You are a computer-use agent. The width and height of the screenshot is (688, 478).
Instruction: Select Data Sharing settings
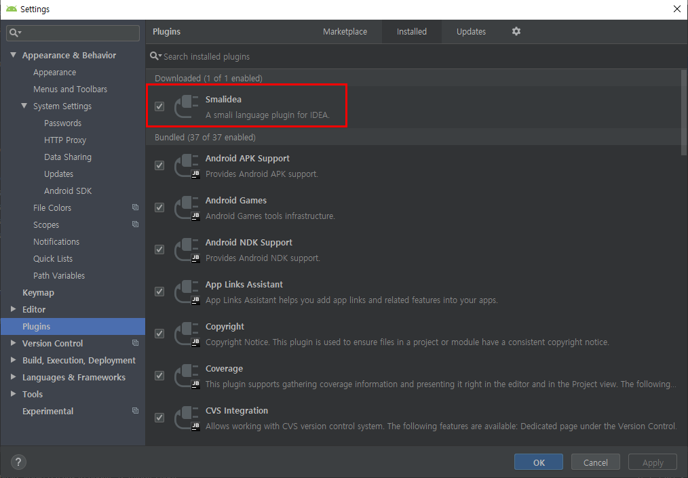68,157
